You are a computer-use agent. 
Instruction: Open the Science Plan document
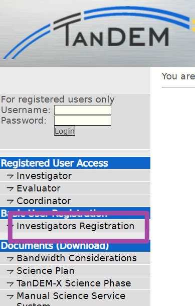pos(45,271)
